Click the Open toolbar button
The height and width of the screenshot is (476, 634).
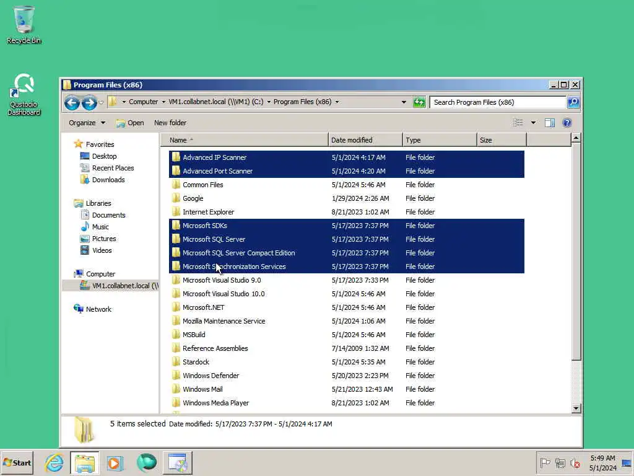tap(130, 123)
